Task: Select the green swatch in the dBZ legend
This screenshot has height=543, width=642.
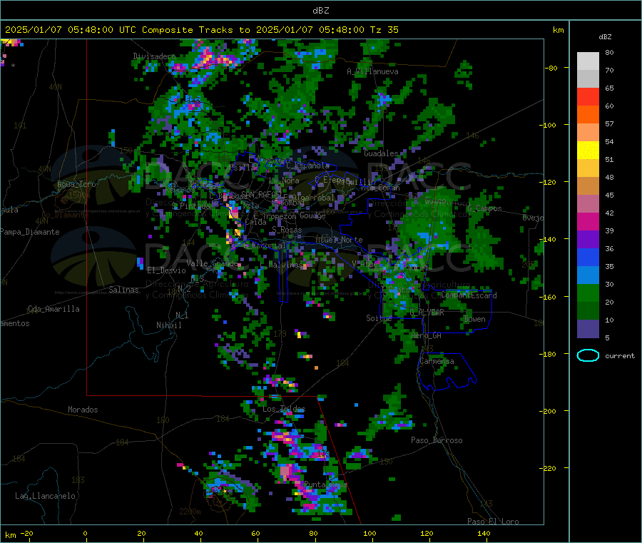Action: (x=588, y=293)
